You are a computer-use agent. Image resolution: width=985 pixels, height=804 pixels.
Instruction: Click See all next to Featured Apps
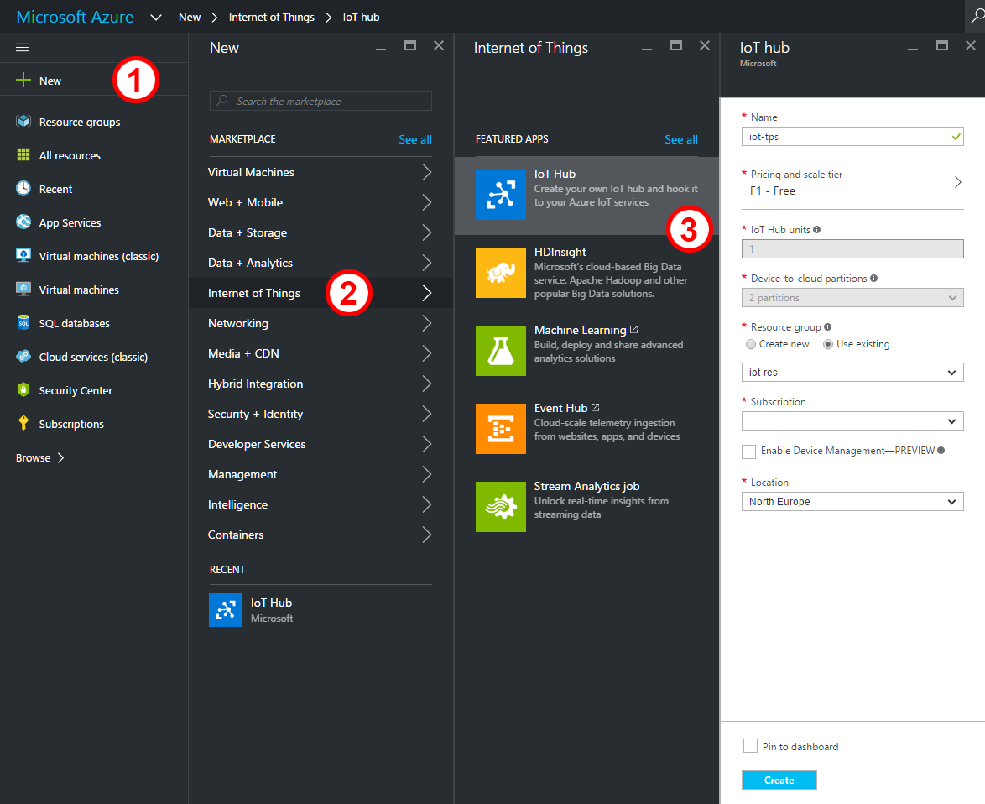[680, 139]
